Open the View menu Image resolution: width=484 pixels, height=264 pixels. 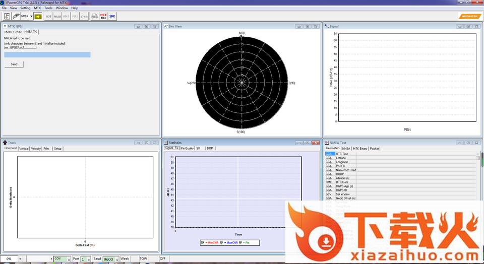14,8
